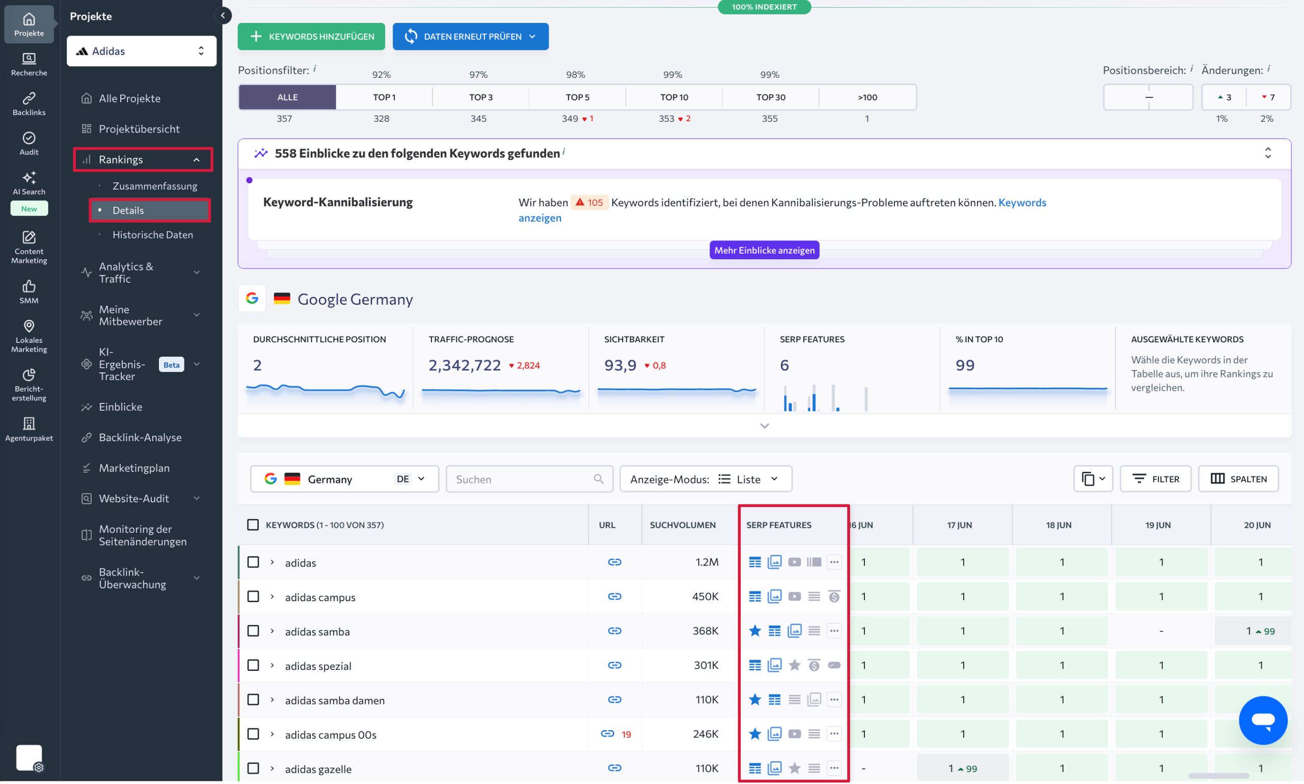This screenshot has width=1304, height=784.
Task: Check the adidas samba damen checkbox
Action: pos(253,699)
